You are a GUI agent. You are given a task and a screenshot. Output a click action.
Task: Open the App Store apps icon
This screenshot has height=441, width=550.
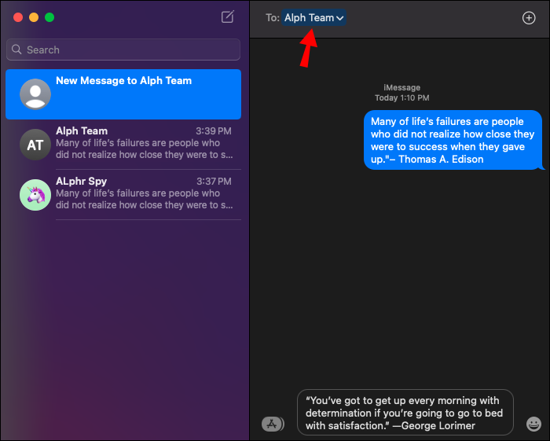[272, 424]
